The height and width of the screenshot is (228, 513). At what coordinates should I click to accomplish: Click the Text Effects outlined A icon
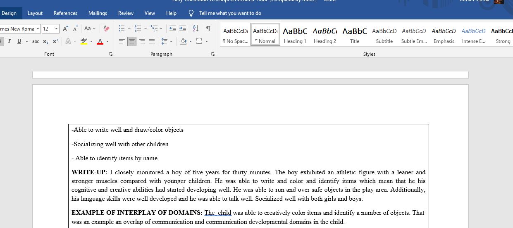68,41
